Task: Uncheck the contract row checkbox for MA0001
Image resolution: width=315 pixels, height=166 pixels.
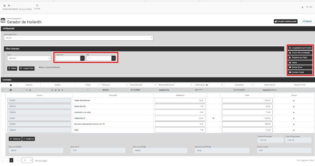Action: (x=11, y=90)
